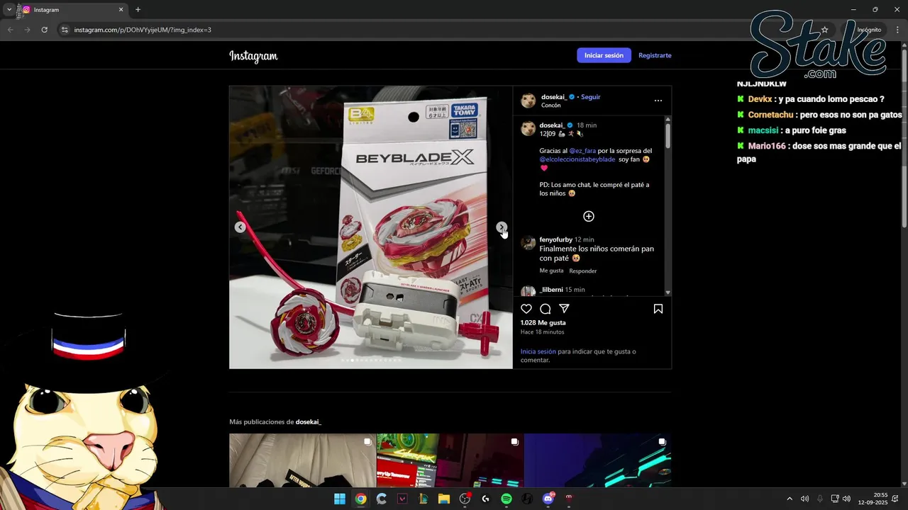Click Inicia sesión link below the post
This screenshot has width=908, height=510.
coord(538,351)
